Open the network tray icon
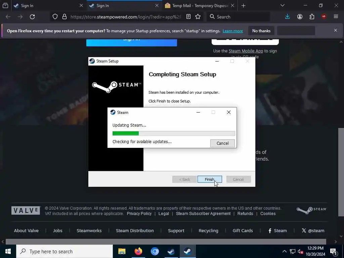 click(293, 251)
